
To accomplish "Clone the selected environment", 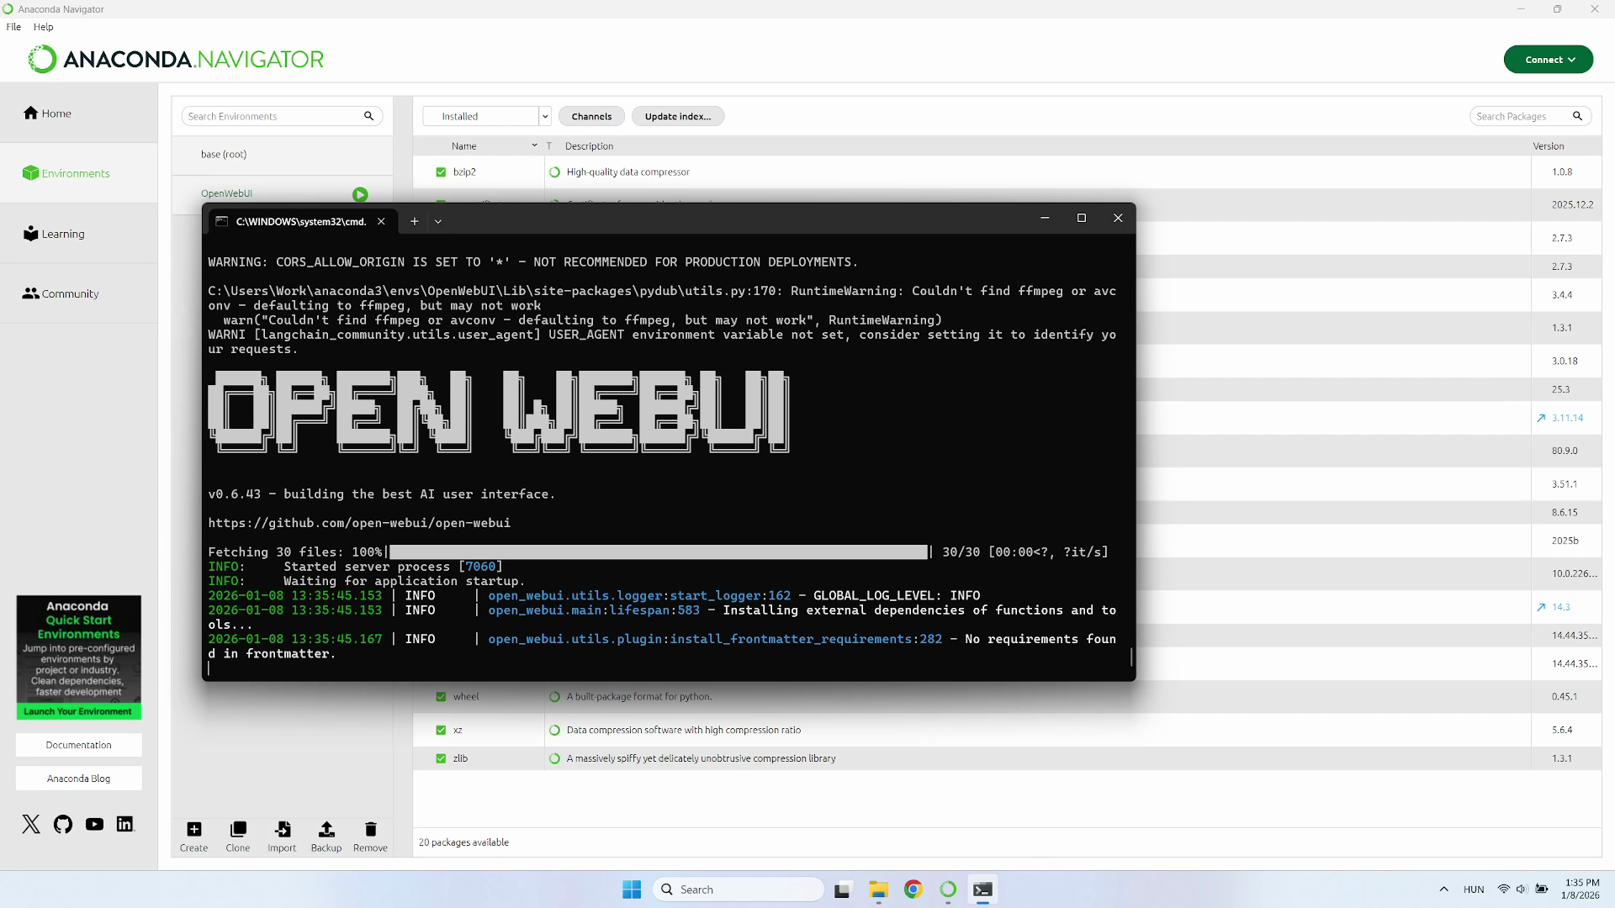I will tap(238, 835).
